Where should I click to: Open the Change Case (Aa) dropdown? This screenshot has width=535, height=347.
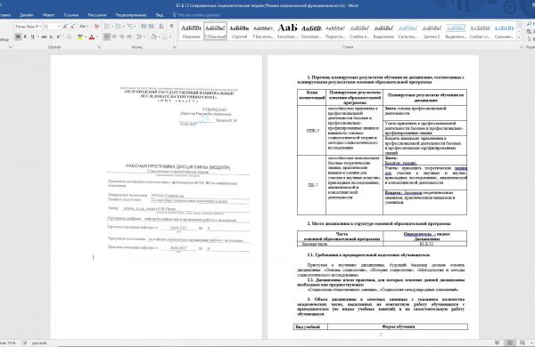coord(84,26)
